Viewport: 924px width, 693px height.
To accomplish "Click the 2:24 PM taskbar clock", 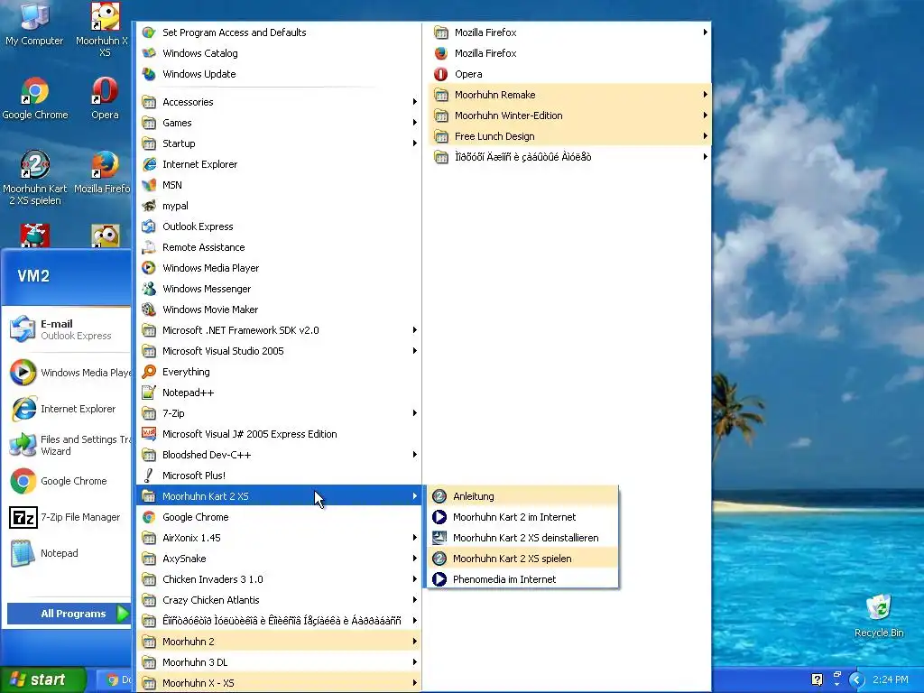I will point(891,679).
